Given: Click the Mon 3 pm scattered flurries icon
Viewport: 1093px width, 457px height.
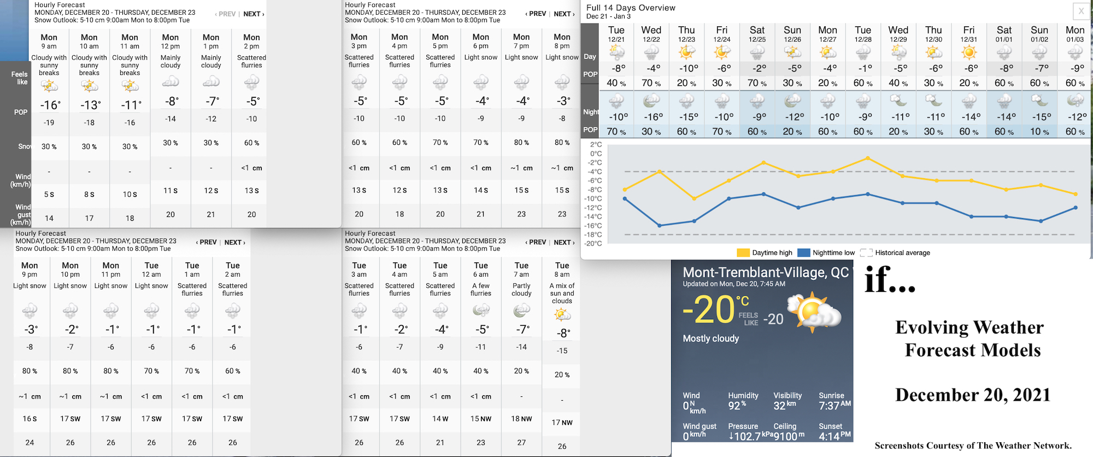Looking at the screenshot, I should [359, 83].
